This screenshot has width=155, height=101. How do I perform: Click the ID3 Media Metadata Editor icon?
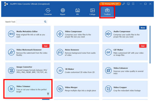pyautogui.click(x=11, y=34)
